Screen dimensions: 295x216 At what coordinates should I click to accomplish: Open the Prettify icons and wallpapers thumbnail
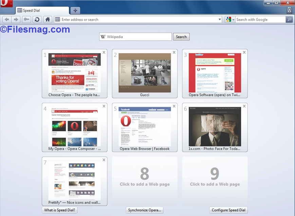[x=74, y=180]
